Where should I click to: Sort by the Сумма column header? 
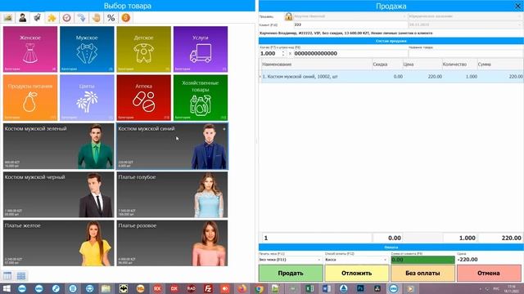point(500,64)
